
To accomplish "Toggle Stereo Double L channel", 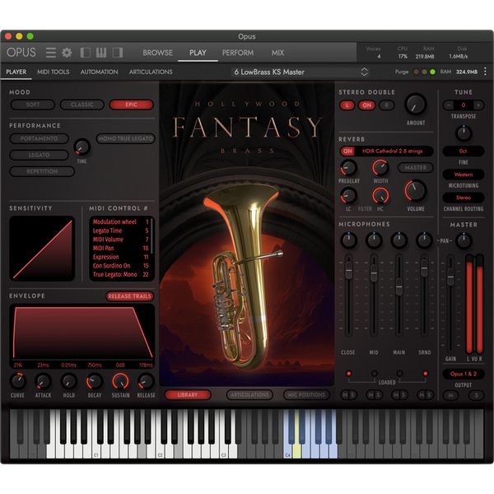I will [347, 105].
